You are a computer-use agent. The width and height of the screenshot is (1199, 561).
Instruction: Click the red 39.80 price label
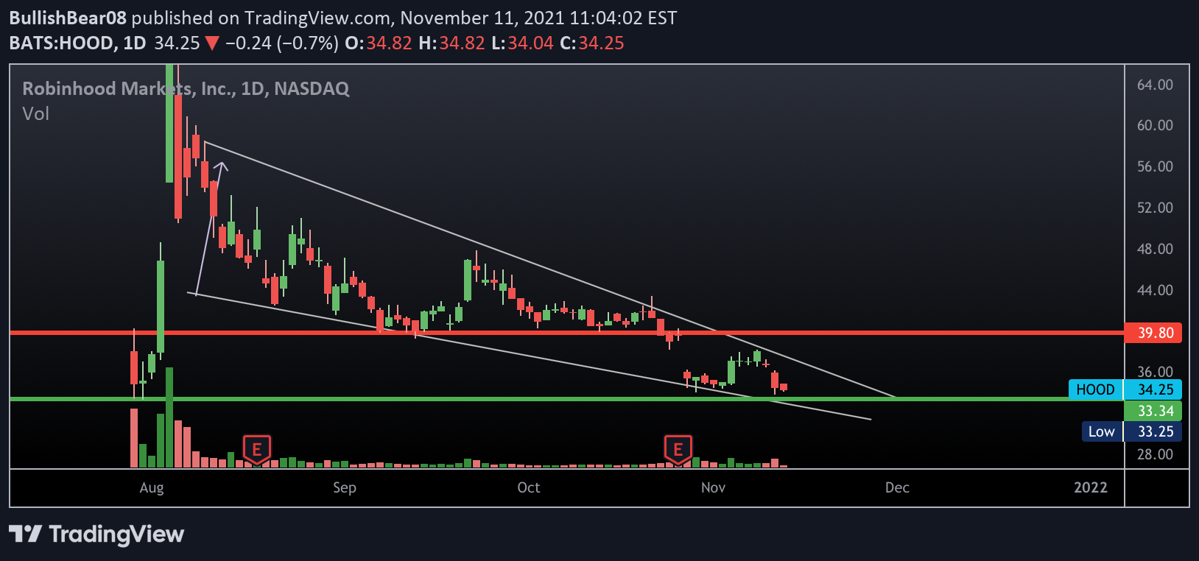[x=1154, y=333]
